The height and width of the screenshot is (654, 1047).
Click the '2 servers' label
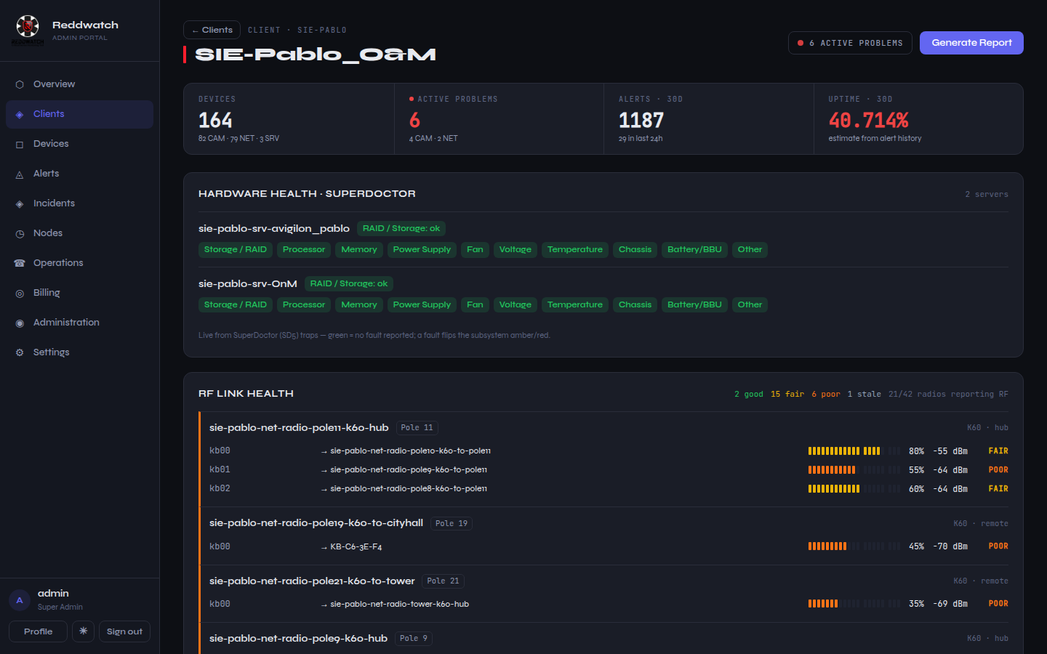987,194
